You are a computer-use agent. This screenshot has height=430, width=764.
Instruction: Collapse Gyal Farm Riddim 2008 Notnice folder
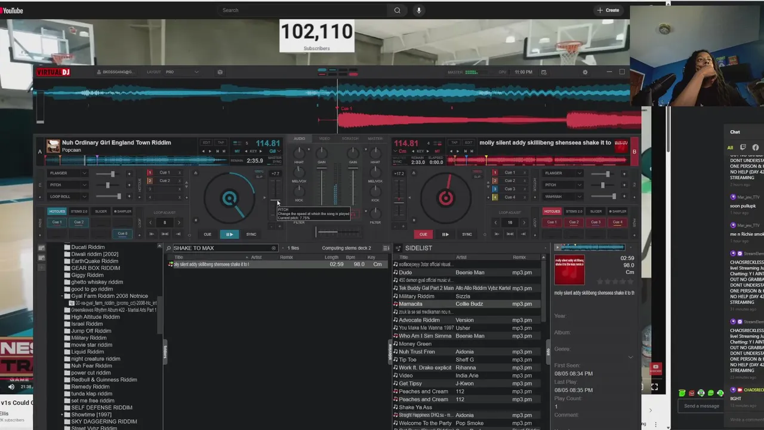(62, 296)
